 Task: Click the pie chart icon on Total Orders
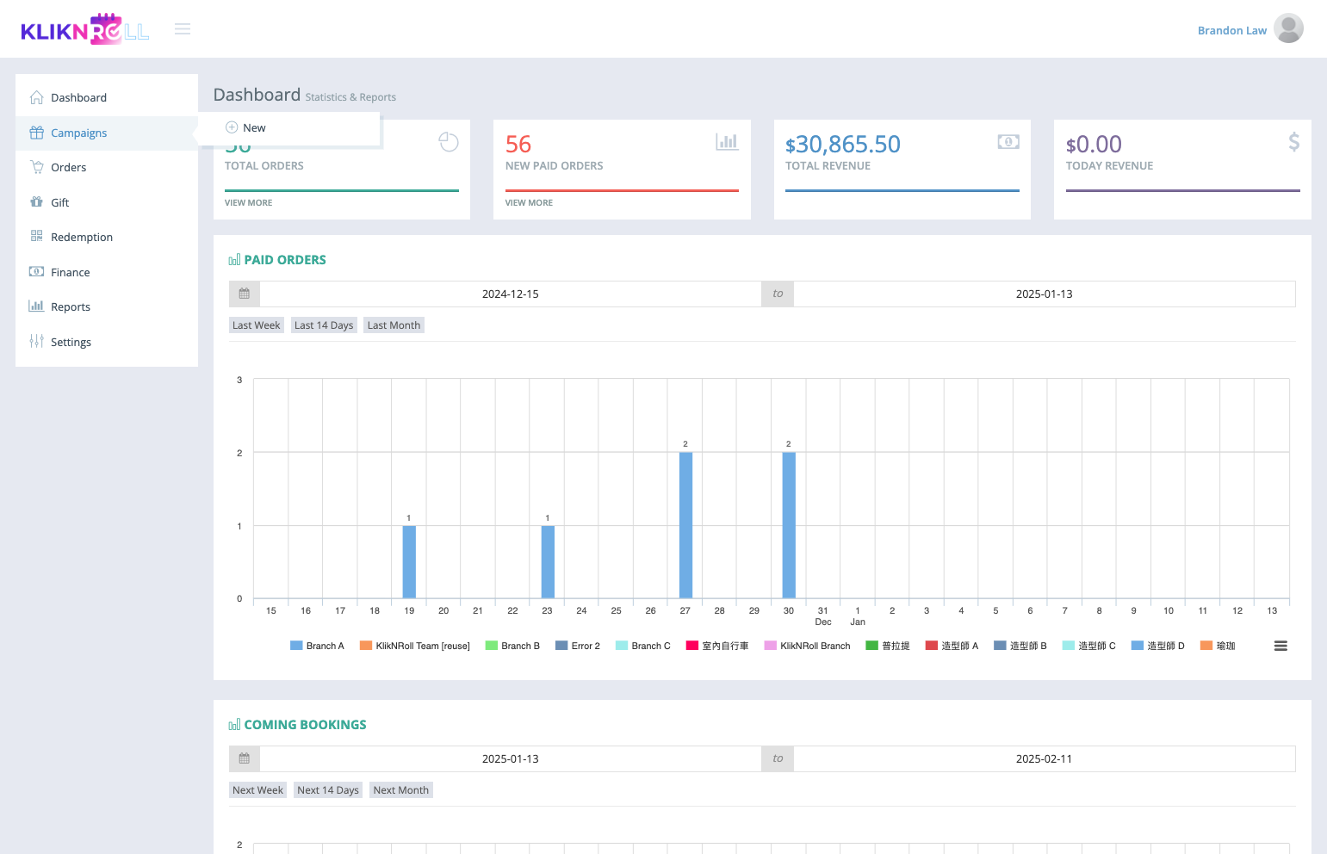click(x=449, y=142)
